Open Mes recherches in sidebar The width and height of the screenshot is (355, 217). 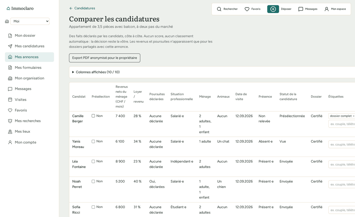tap(29, 121)
